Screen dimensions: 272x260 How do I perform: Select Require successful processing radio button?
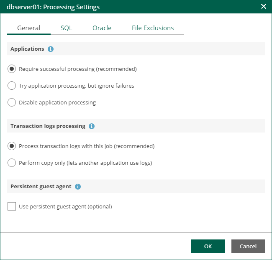[12, 69]
